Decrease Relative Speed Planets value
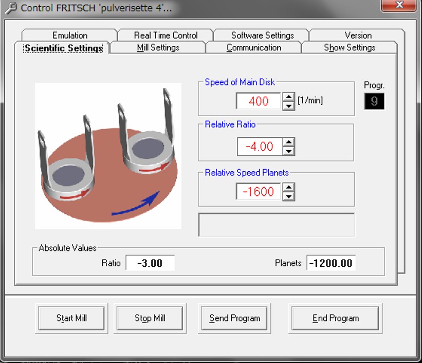Screen dimensions: 422x363 (289, 196)
